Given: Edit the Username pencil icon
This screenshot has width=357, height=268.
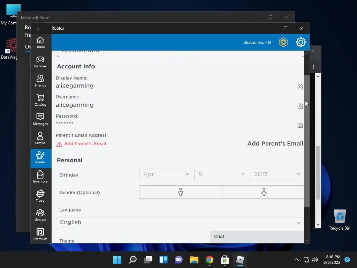Looking at the screenshot, I should (x=300, y=106).
